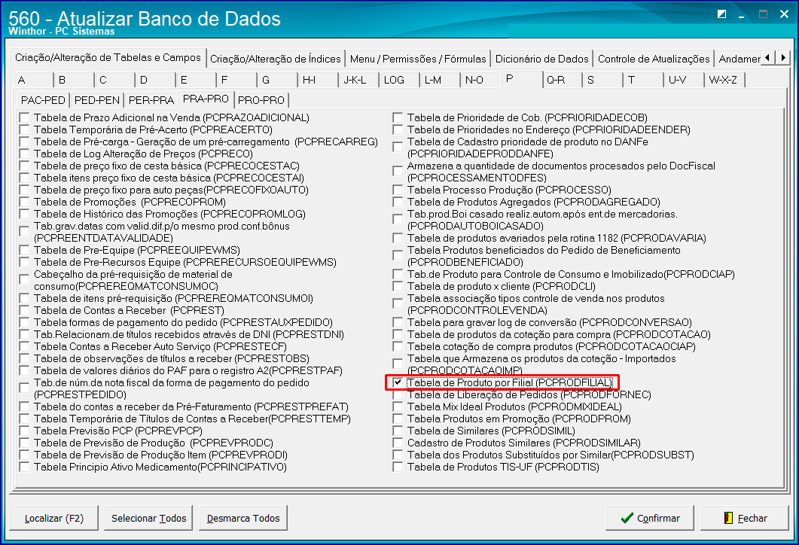Open PER-PRA sub-tab
Viewport: 799px width, 545px height.
(x=151, y=100)
